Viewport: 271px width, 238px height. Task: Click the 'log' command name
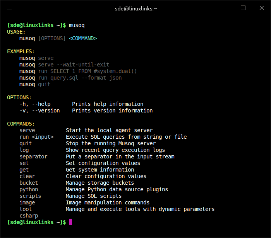click(24, 150)
